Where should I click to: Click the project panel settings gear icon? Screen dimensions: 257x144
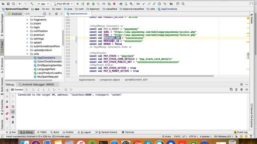[x=56, y=14]
